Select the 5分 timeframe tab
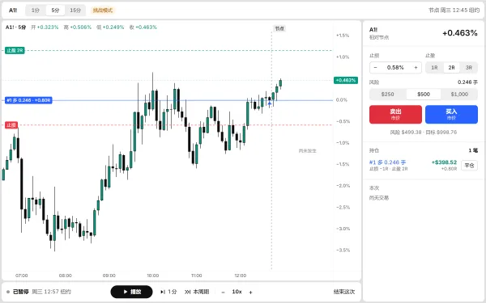The height and width of the screenshot is (303, 486). click(x=55, y=11)
